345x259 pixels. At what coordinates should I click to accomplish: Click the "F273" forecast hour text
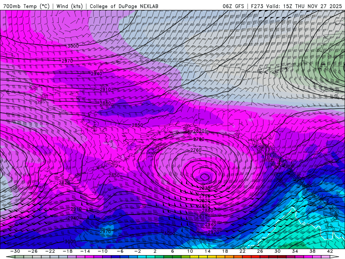pyautogui.click(x=257, y=6)
